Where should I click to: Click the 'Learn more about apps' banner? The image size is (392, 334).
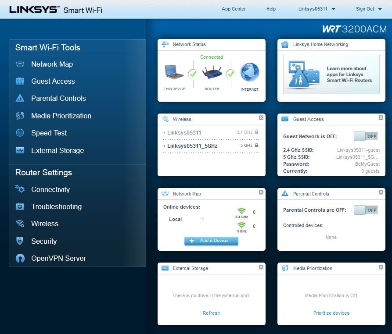[x=331, y=75]
